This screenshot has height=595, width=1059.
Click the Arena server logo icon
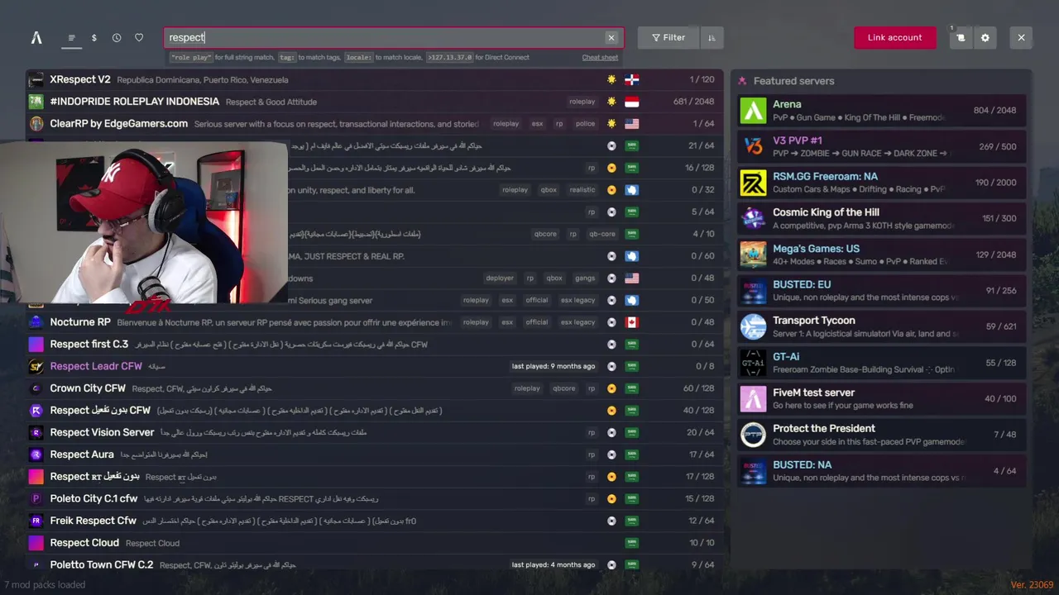[753, 111]
